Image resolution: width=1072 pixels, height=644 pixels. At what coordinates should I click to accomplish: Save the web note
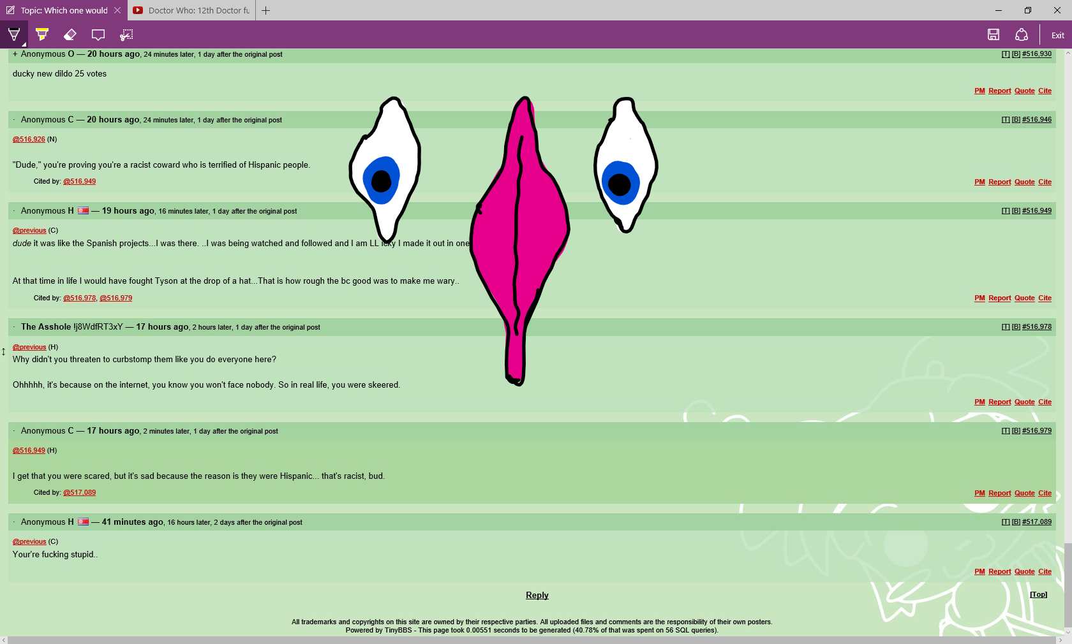(x=994, y=35)
